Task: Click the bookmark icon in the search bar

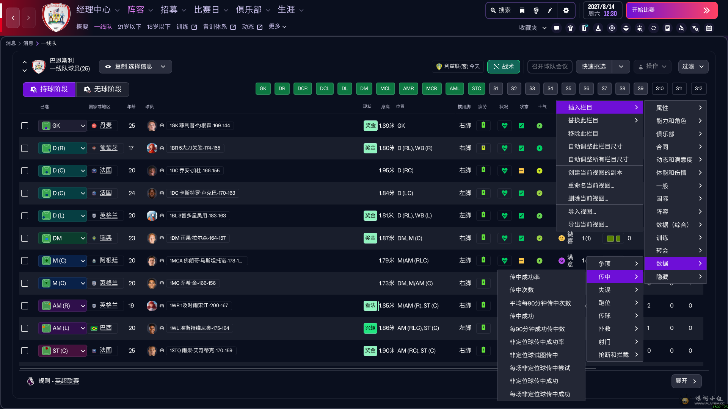Action: click(522, 10)
